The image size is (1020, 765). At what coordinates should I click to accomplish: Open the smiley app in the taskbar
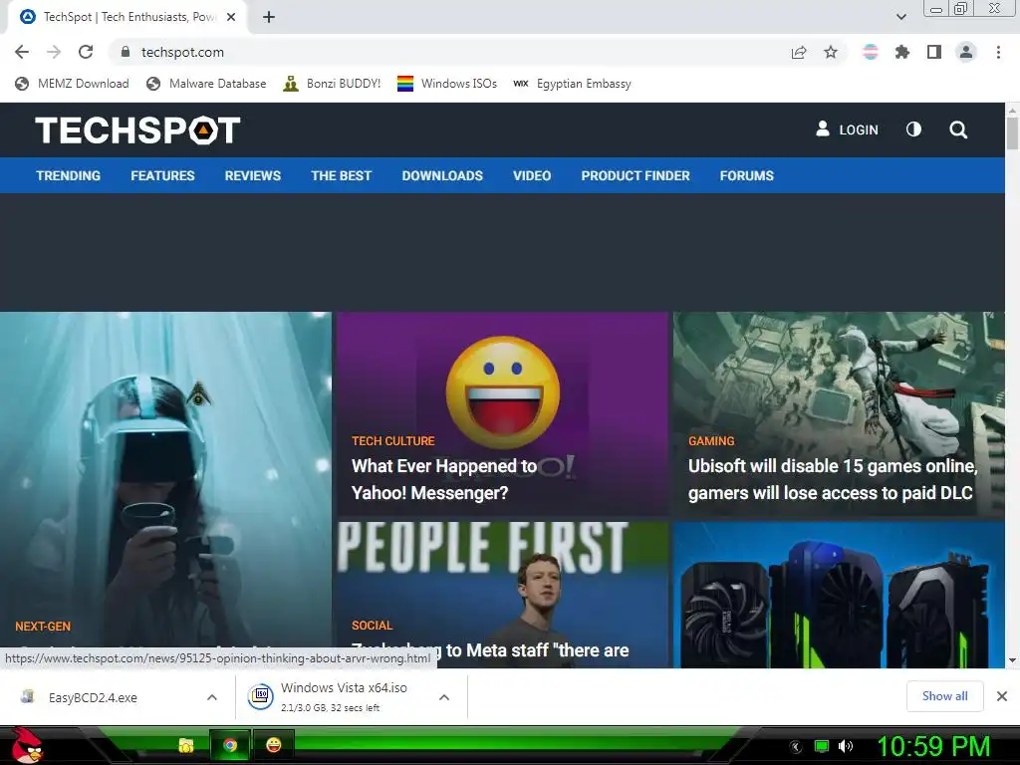click(x=274, y=745)
